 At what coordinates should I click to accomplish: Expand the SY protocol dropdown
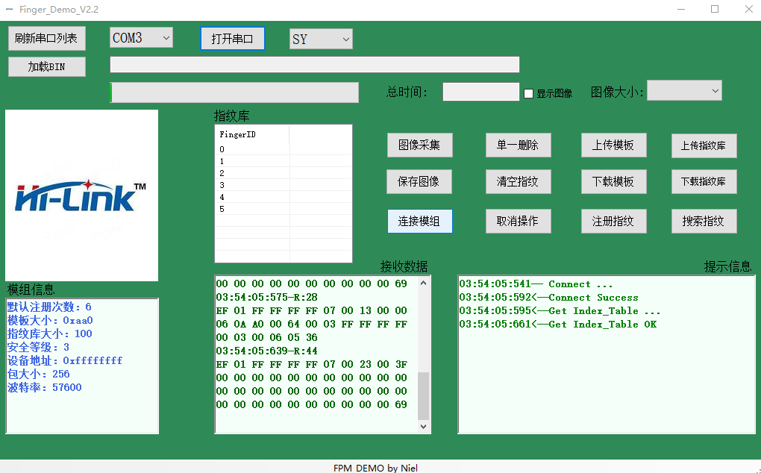tap(321, 40)
